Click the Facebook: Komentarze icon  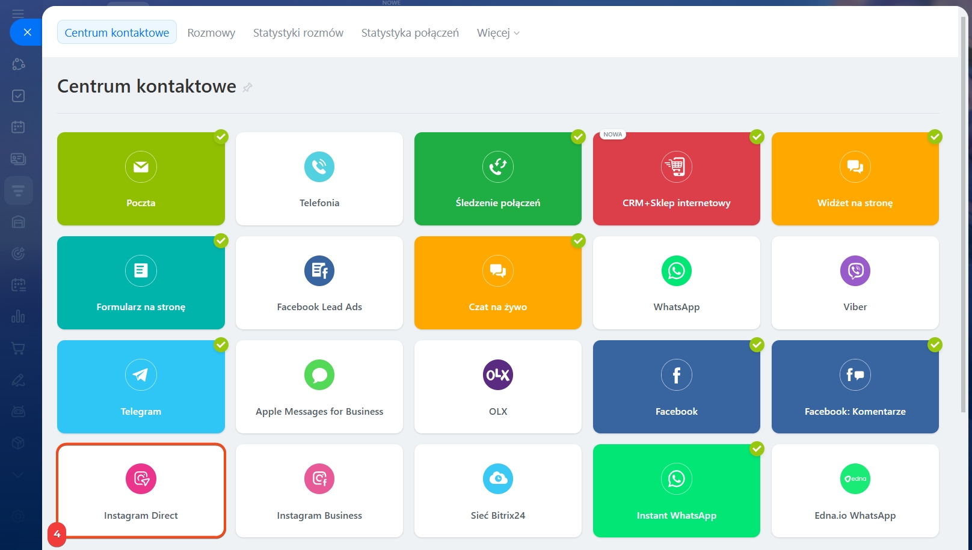pos(855,374)
